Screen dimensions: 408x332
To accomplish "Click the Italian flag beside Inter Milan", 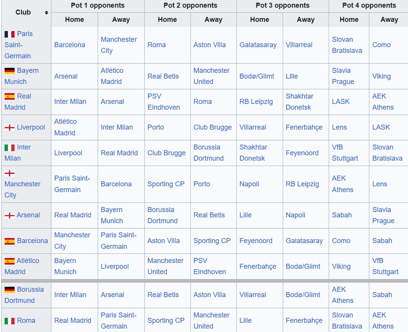I will point(10,148).
